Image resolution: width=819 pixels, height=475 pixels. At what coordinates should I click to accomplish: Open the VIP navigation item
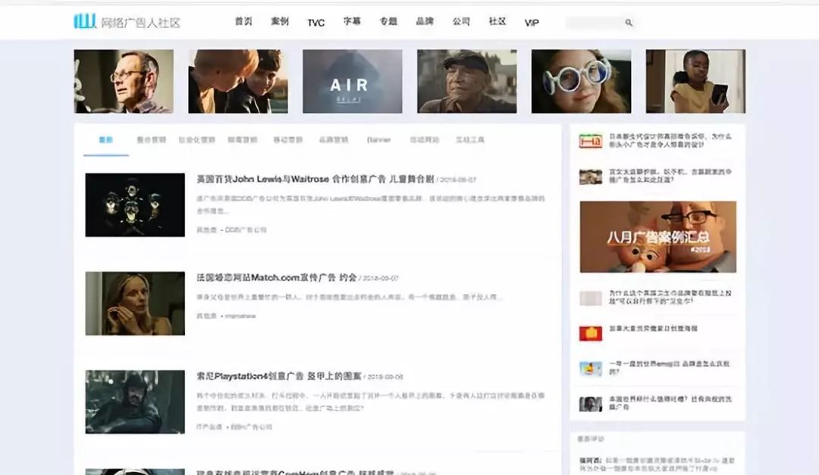click(x=531, y=22)
